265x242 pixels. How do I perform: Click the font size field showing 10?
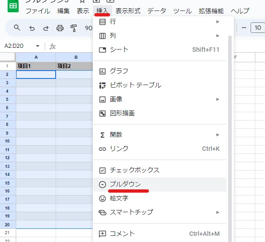(258, 28)
